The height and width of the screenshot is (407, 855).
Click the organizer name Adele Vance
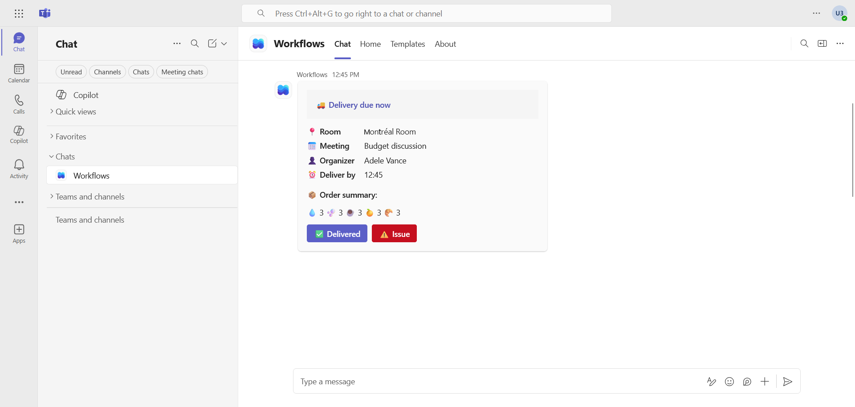385,161
